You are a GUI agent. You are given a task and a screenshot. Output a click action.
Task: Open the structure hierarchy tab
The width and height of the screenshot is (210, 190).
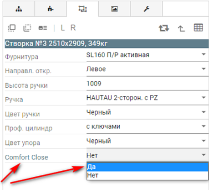click(x=19, y=9)
